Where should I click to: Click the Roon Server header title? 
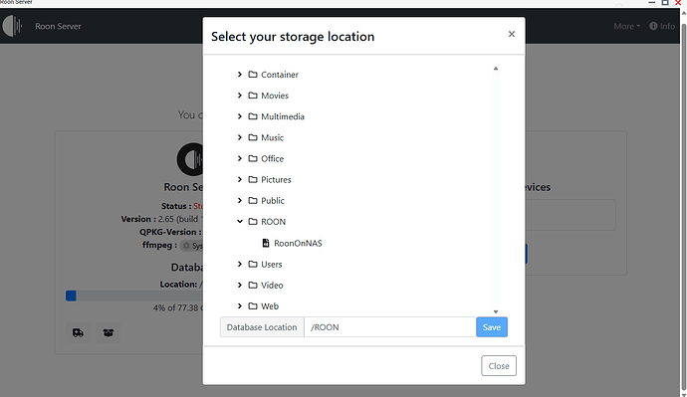[x=58, y=26]
